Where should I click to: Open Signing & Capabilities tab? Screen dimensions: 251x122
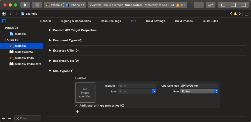click(x=76, y=21)
